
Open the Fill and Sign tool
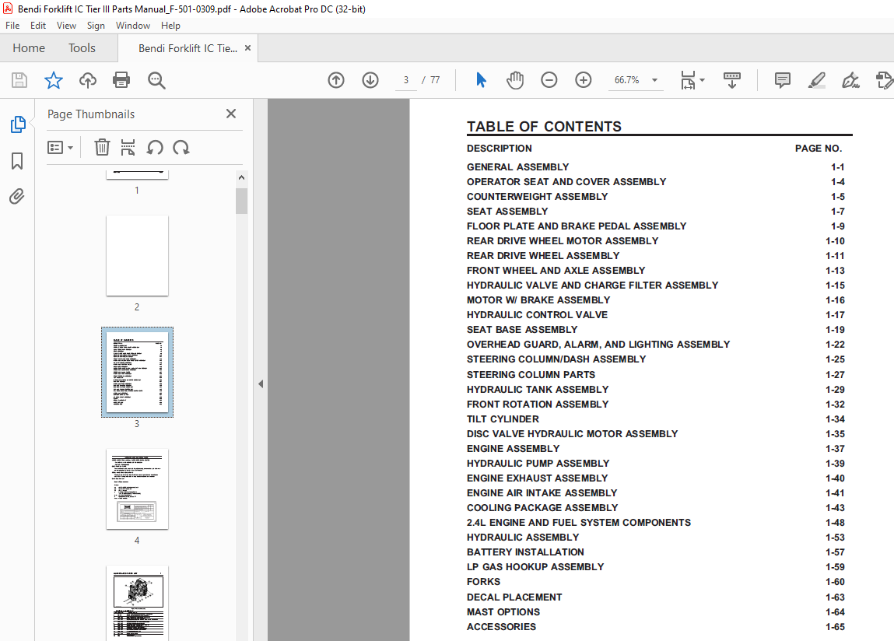[850, 80]
